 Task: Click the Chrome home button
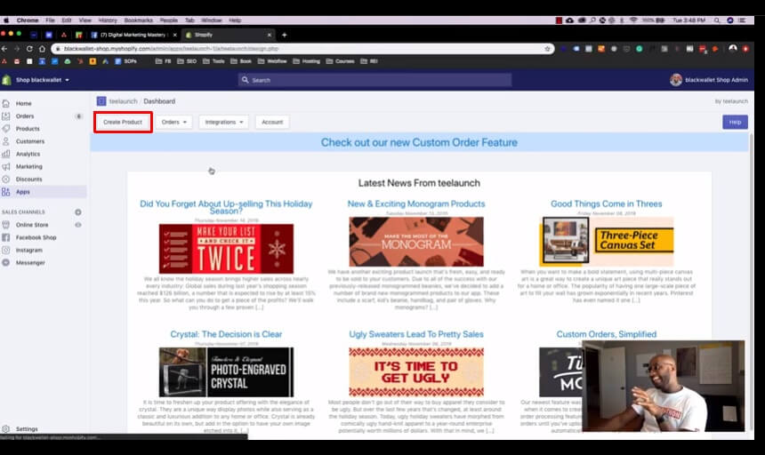tap(42, 49)
